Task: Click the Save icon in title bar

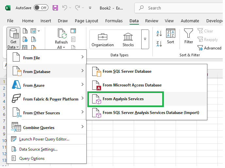Action: click(55, 8)
